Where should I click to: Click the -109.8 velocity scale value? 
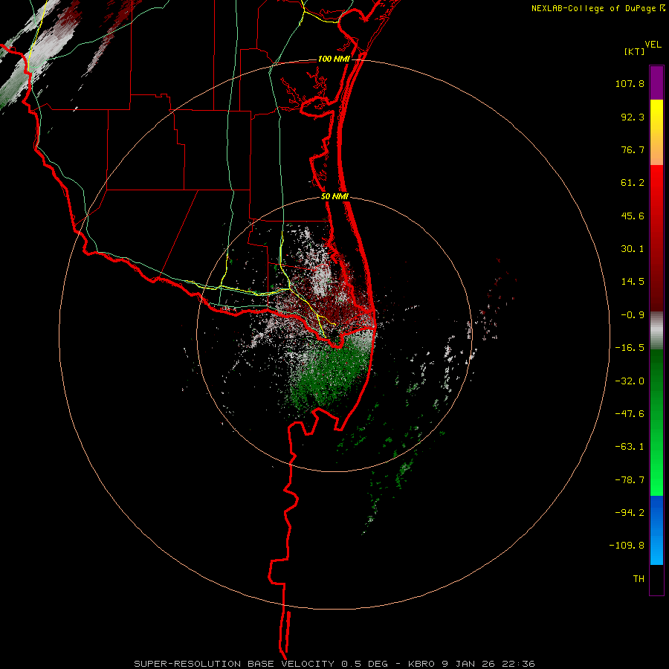tap(627, 546)
